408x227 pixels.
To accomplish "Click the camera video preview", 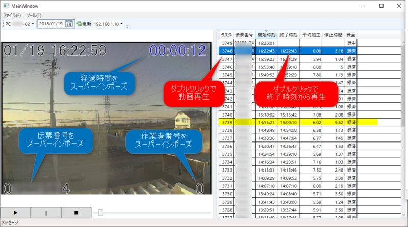I will [107, 118].
